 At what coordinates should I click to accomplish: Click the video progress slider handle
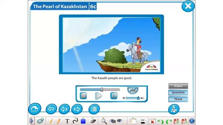(101, 90)
